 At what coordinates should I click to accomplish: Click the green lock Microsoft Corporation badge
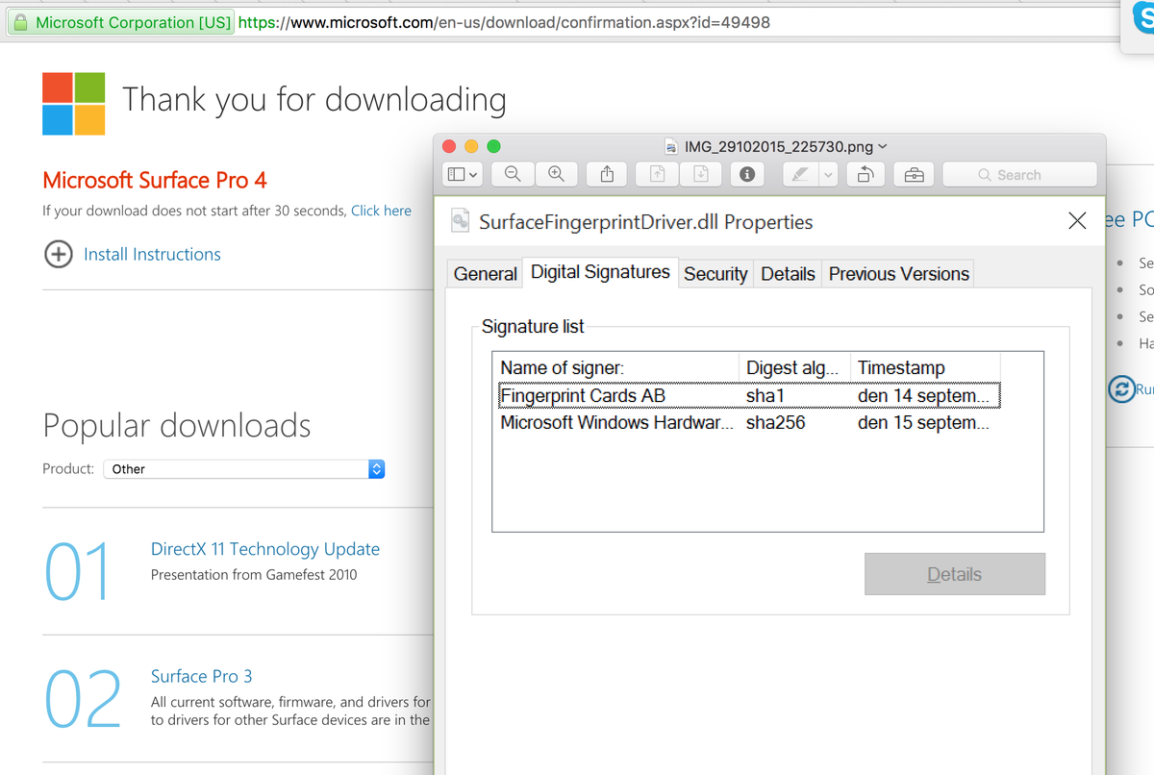pyautogui.click(x=120, y=22)
